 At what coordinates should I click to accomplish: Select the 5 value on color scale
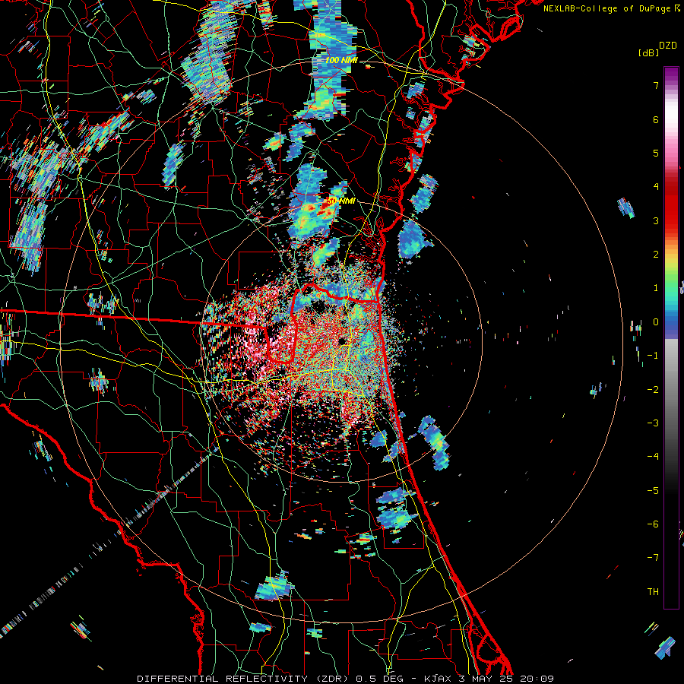(x=656, y=153)
